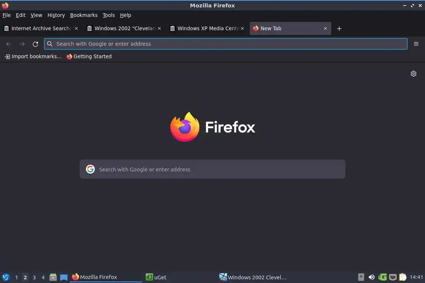Switch to Windows XP Media Center tab

[x=207, y=28]
